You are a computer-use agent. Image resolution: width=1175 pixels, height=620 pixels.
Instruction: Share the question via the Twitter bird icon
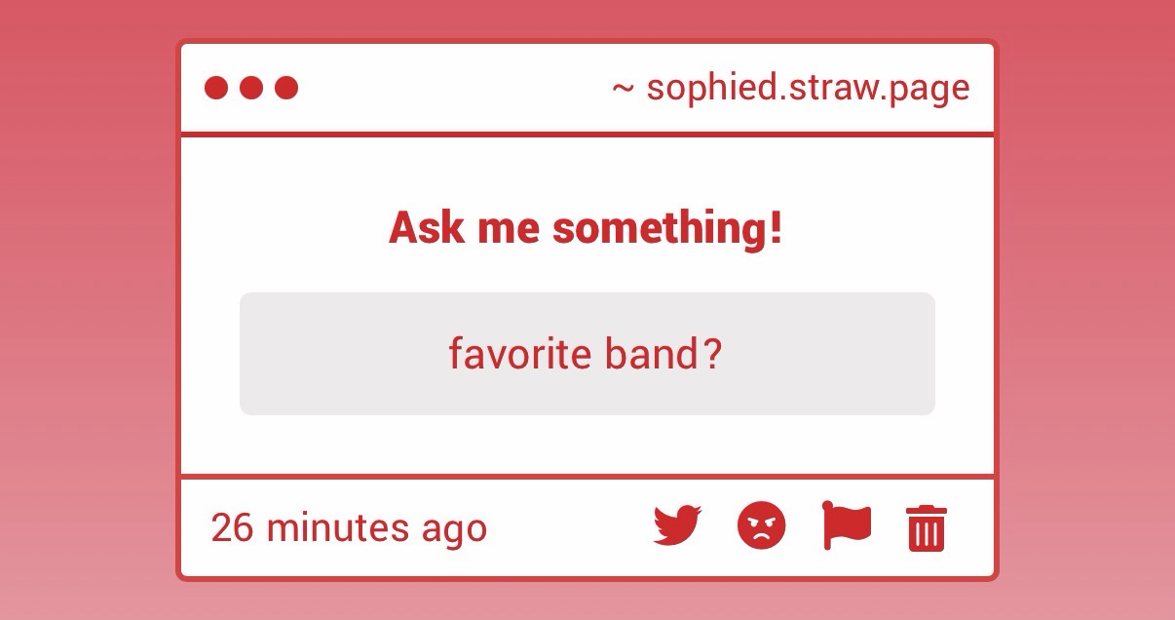coord(677,526)
